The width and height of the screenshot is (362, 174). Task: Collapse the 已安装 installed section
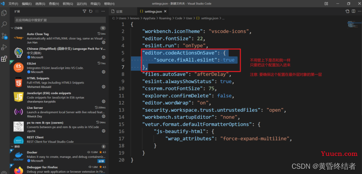[16, 28]
